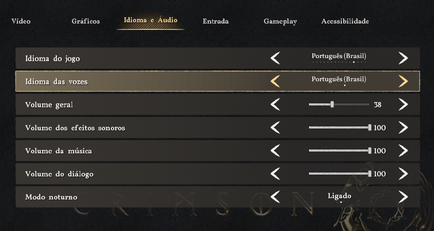This screenshot has height=231, width=434.
Task: Lower Volume dos efeitos sonoros via left arrow
Action: [275, 127]
